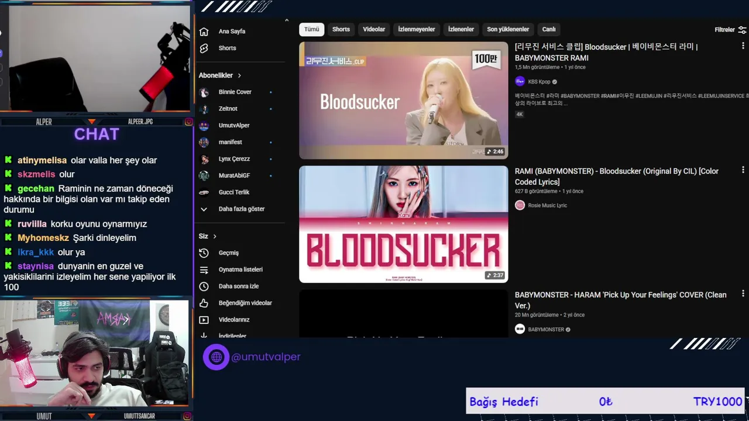749x421 pixels.
Task: Open Oynatma listeleri playlists icon
Action: pyautogui.click(x=204, y=270)
